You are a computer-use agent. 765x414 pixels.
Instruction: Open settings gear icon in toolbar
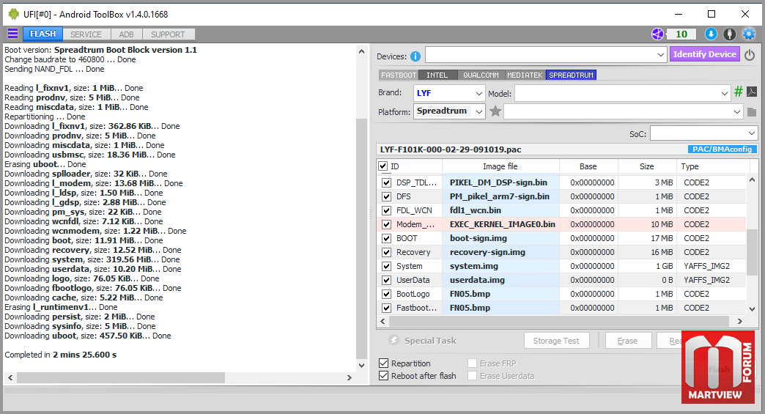tap(748, 34)
